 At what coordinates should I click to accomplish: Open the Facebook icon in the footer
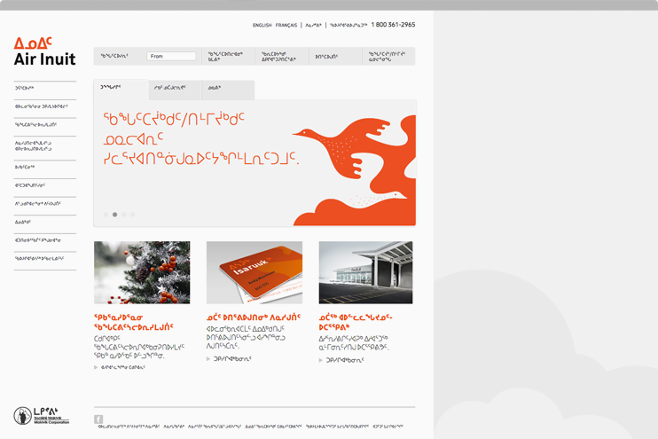98,419
